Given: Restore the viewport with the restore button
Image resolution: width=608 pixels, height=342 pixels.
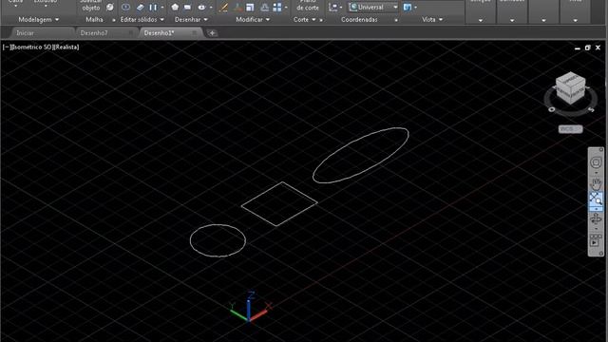Looking at the screenshot, I should (587, 47).
